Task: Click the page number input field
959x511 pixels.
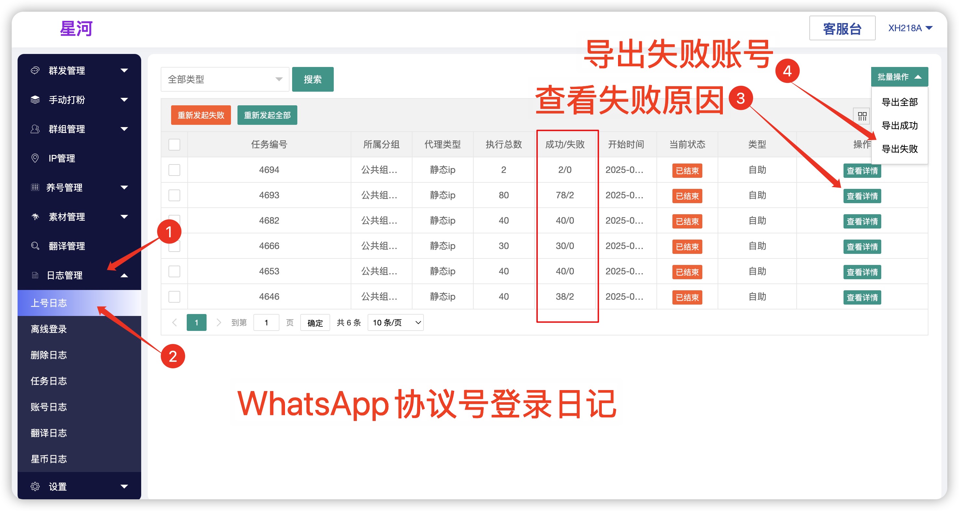Action: pos(266,322)
